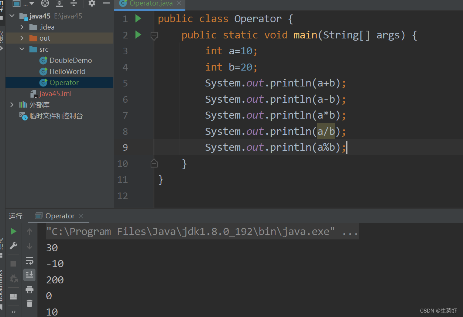Expand the out folder

[22, 38]
